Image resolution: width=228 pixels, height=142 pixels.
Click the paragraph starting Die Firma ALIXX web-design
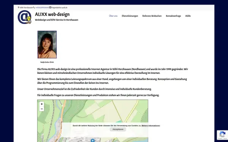tap(113, 71)
